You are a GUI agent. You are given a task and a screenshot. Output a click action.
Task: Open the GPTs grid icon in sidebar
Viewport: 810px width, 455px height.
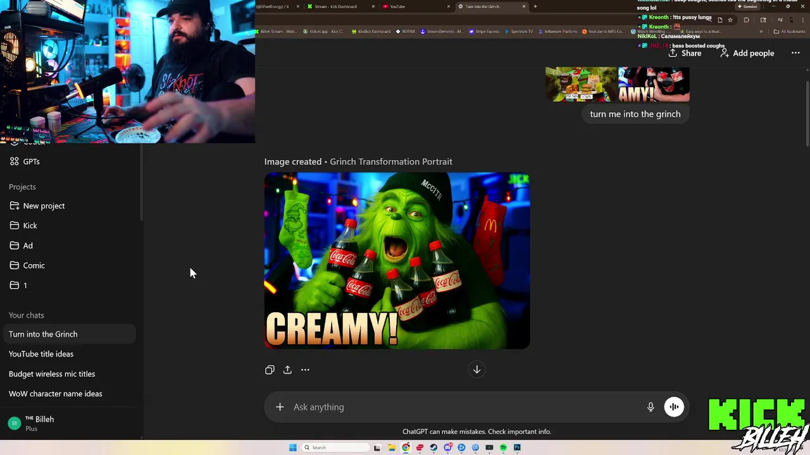click(x=15, y=162)
